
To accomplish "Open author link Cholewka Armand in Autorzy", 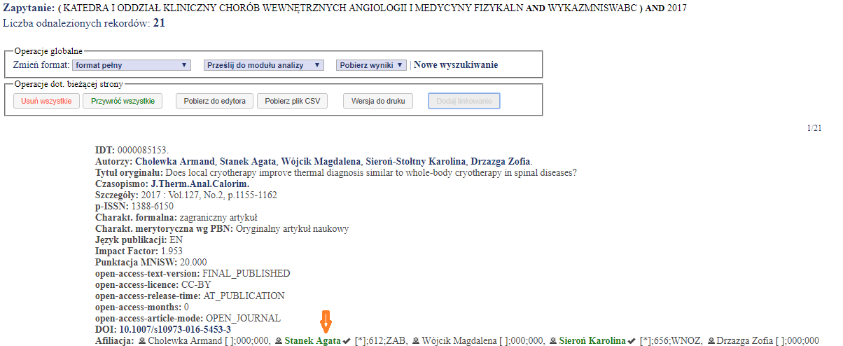I will [174, 161].
